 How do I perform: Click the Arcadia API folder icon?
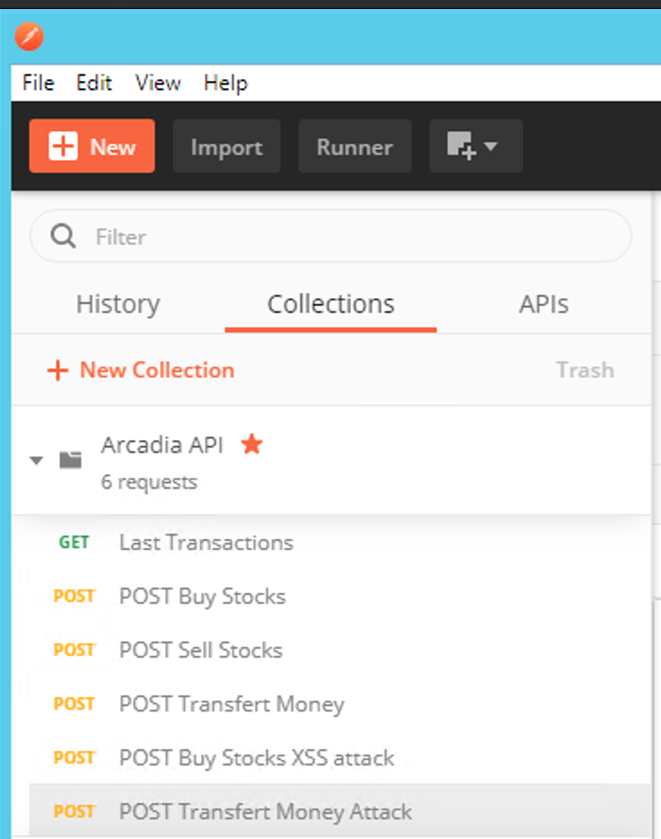(x=71, y=460)
